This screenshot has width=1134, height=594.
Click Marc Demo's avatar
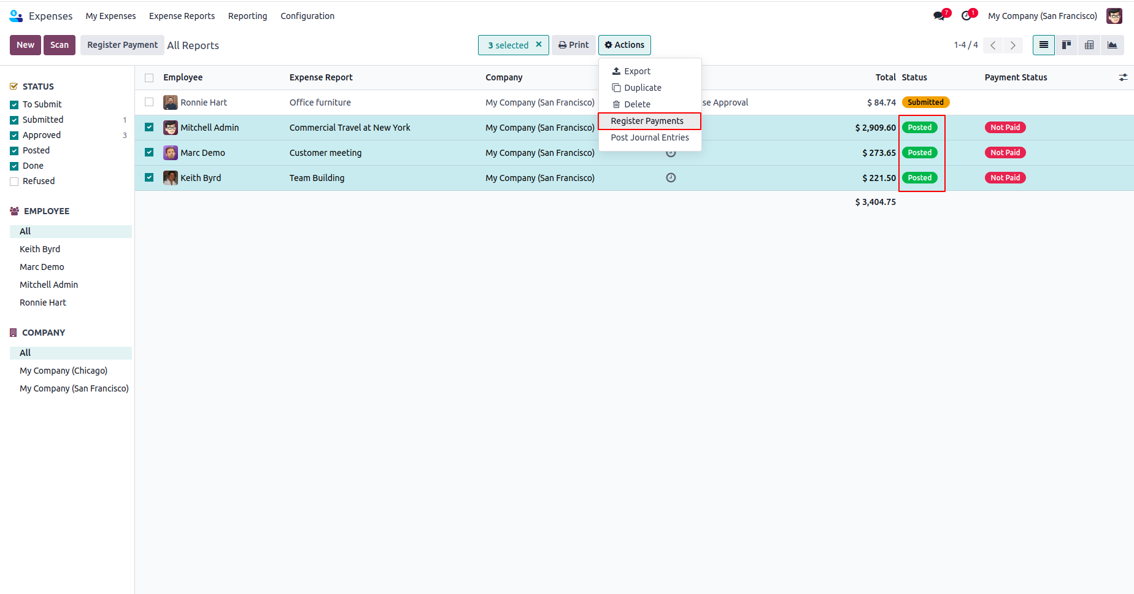(x=171, y=153)
